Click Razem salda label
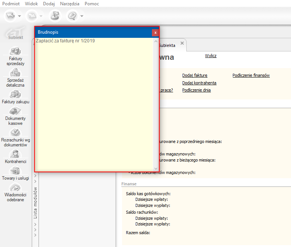291x247 pixels. 138,233
